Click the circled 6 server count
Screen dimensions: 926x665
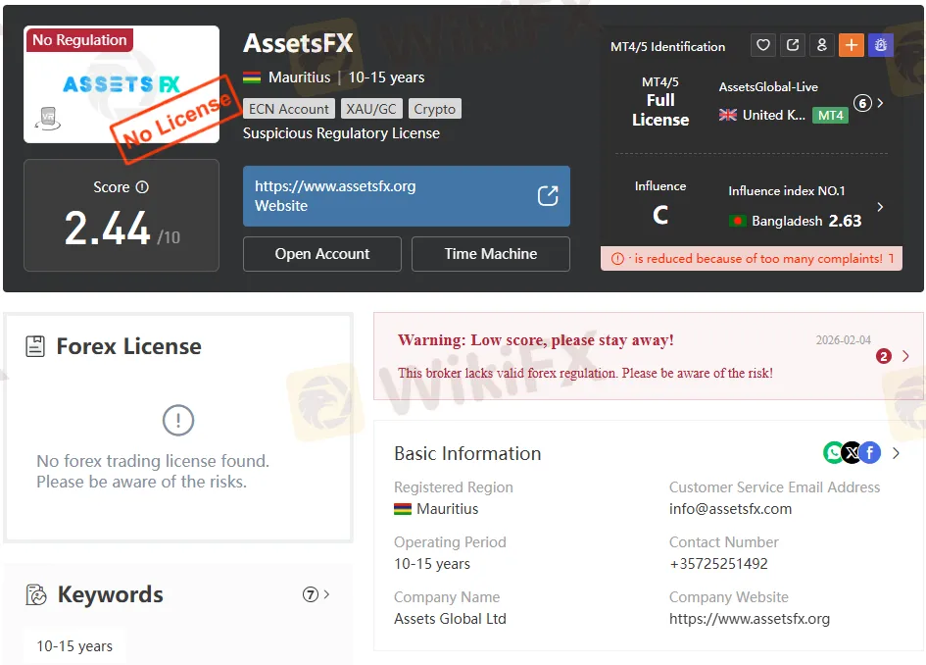862,103
